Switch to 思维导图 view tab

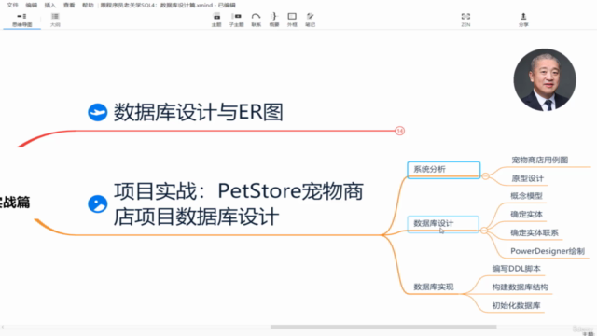click(x=21, y=20)
